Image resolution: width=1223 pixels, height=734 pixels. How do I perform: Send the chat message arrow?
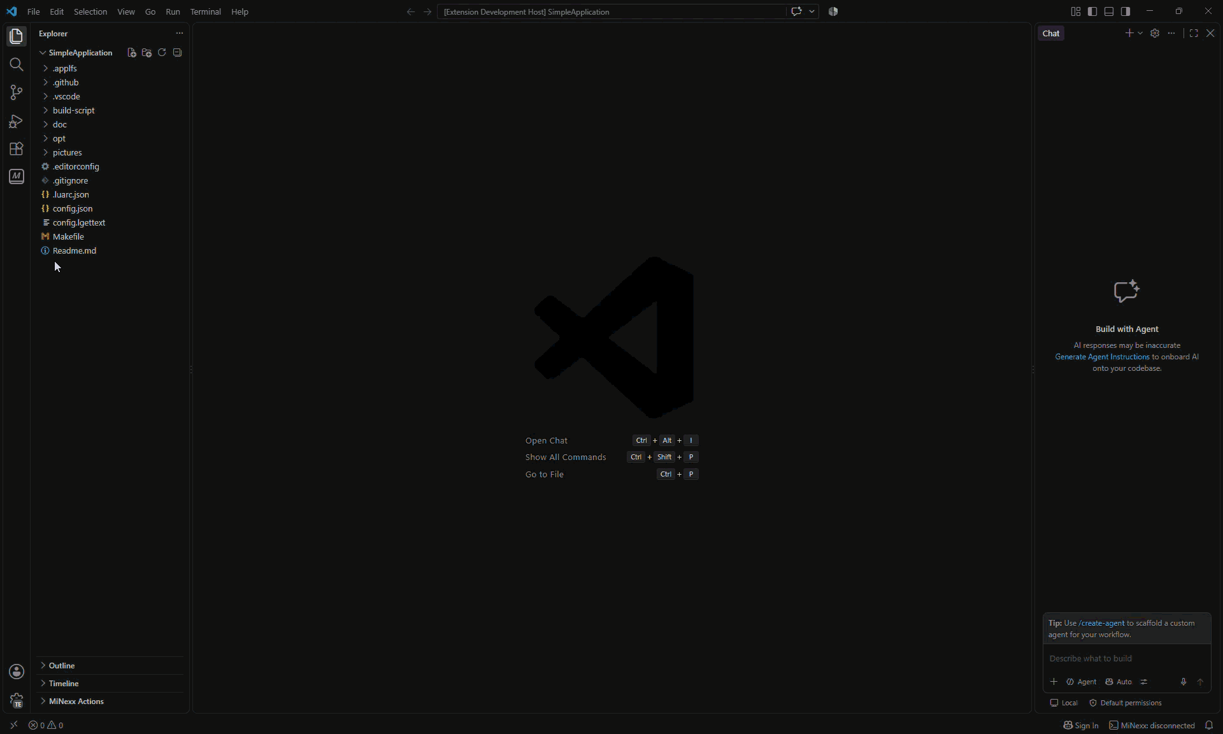pos(1200,682)
